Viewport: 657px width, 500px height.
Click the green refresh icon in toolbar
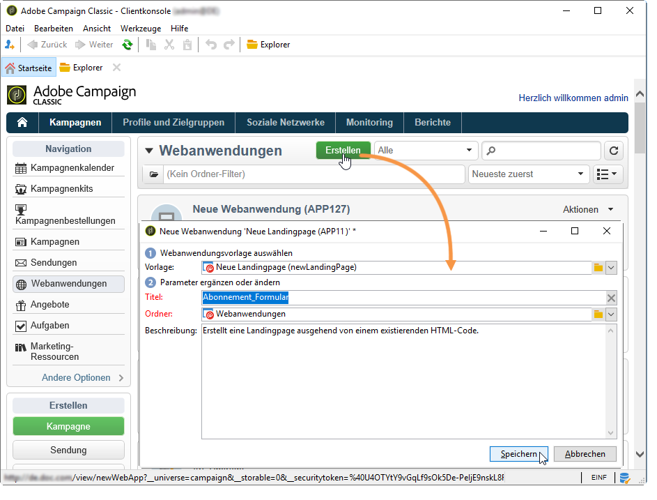coord(127,45)
